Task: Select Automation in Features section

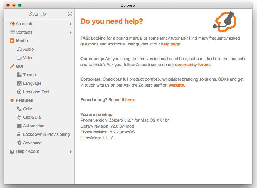Action: point(34,126)
